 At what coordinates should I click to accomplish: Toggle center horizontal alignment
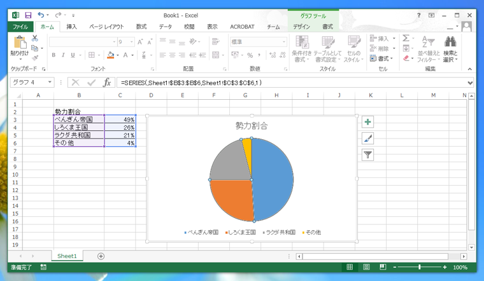(172, 55)
